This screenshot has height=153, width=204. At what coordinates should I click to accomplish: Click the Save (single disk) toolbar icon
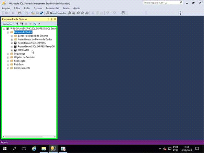point(37,13)
